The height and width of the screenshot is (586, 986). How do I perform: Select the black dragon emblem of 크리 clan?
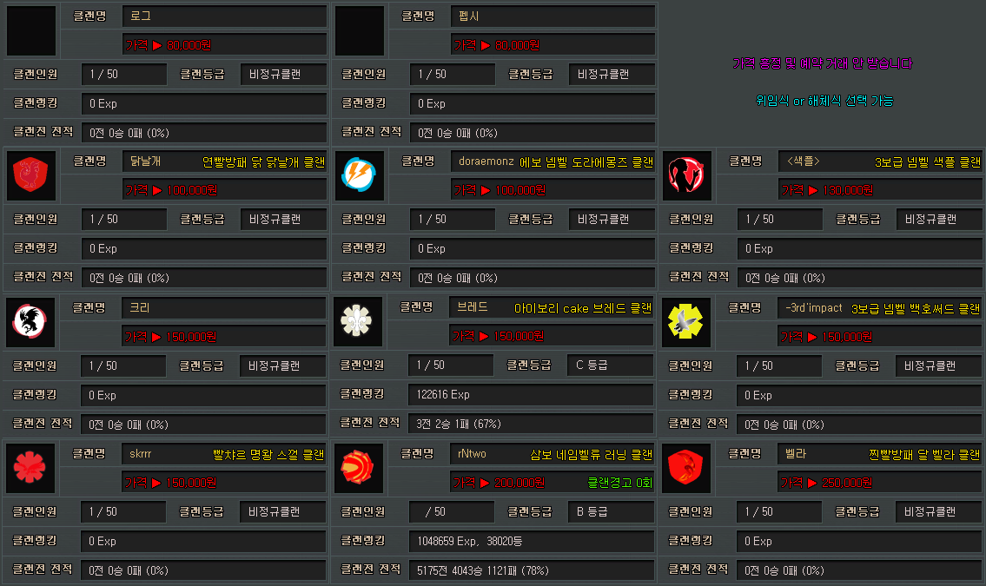pyautogui.click(x=31, y=321)
